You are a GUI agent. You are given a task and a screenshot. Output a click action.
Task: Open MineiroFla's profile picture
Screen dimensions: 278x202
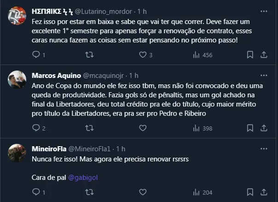pyautogui.click(x=17, y=153)
